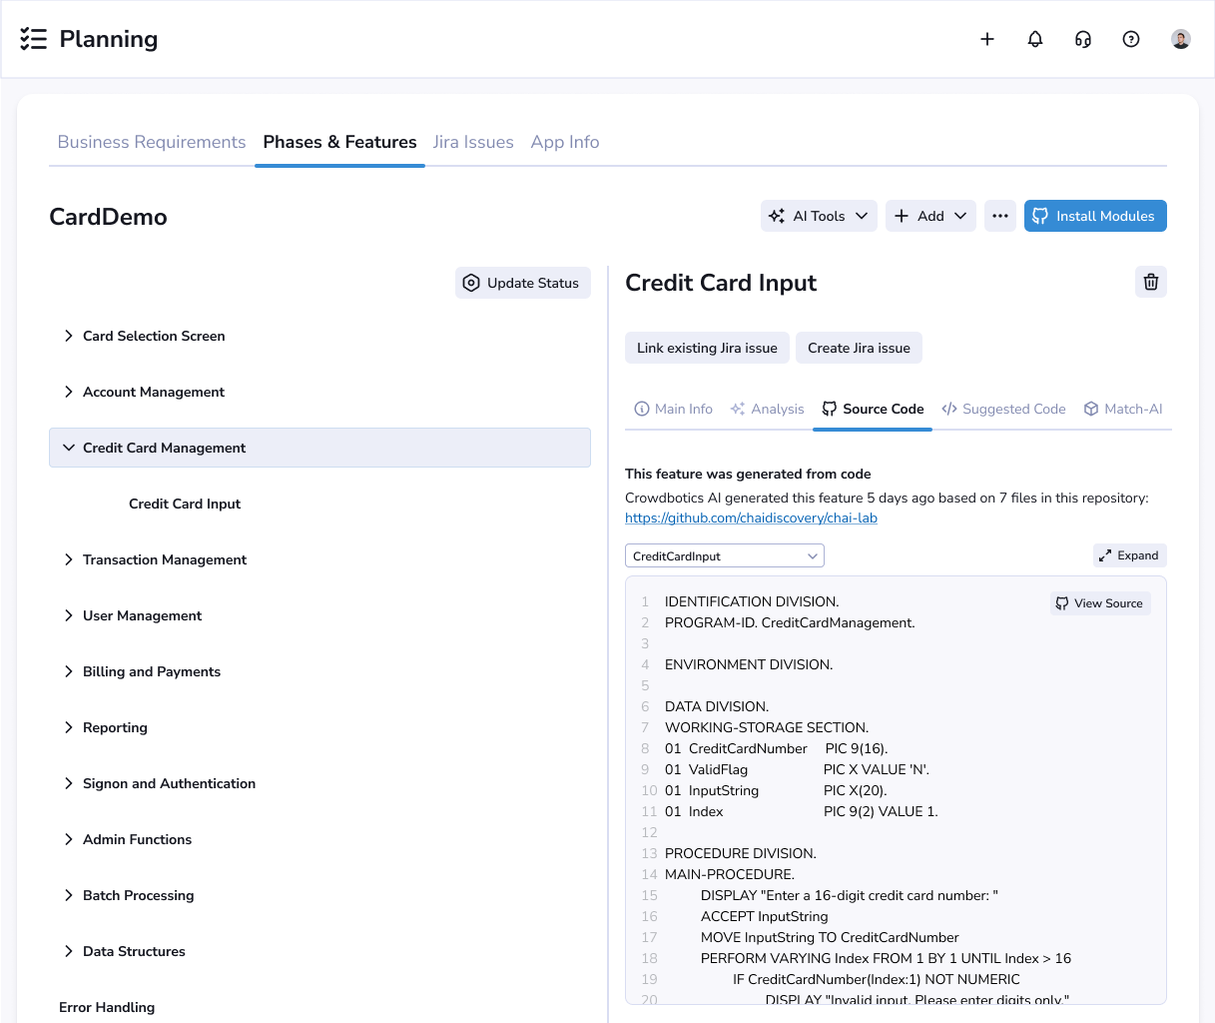Switch to the Jira Issues tab
Image resolution: width=1215 pixels, height=1023 pixels.
473,142
